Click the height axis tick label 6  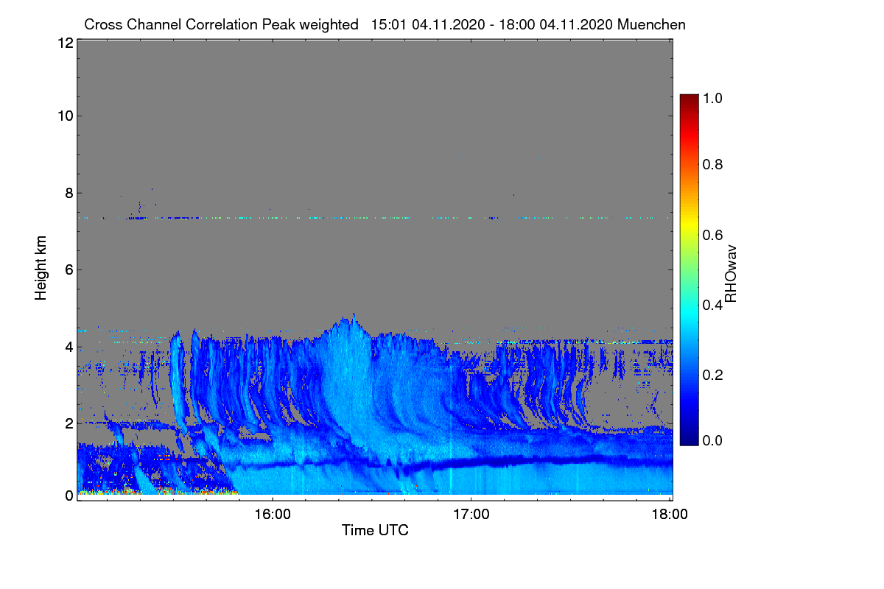click(x=69, y=270)
